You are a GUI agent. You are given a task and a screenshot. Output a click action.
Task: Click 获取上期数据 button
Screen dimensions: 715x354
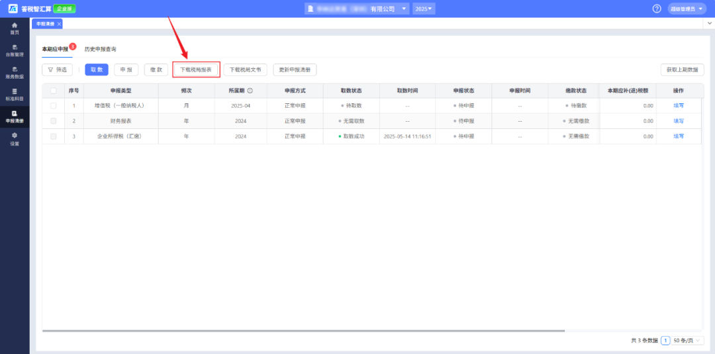[x=682, y=69]
